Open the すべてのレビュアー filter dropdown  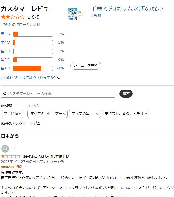[x=47, y=114]
